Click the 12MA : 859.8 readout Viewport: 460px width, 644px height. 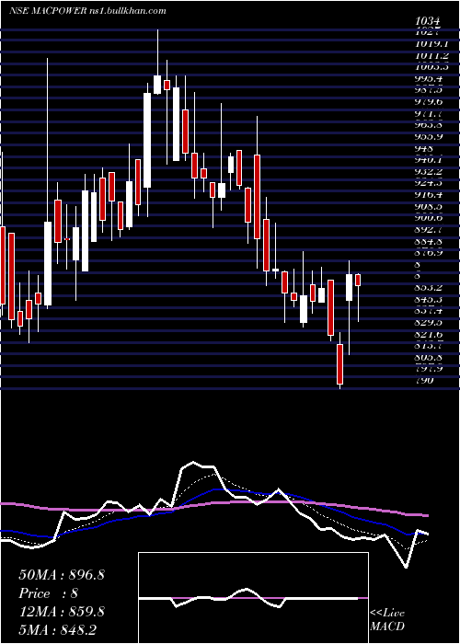click(62, 612)
